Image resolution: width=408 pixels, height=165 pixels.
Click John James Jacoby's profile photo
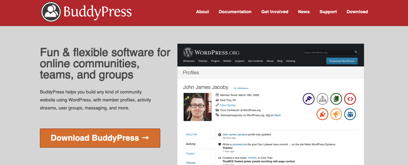(197, 107)
